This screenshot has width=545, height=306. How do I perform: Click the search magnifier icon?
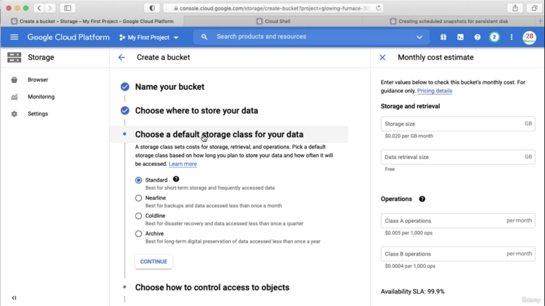(x=204, y=37)
